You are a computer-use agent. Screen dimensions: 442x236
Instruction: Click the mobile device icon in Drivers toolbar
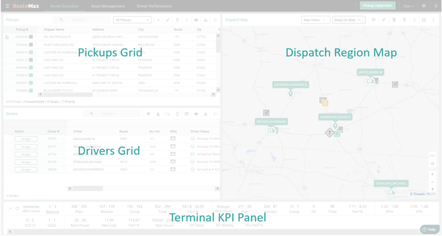[177, 114]
